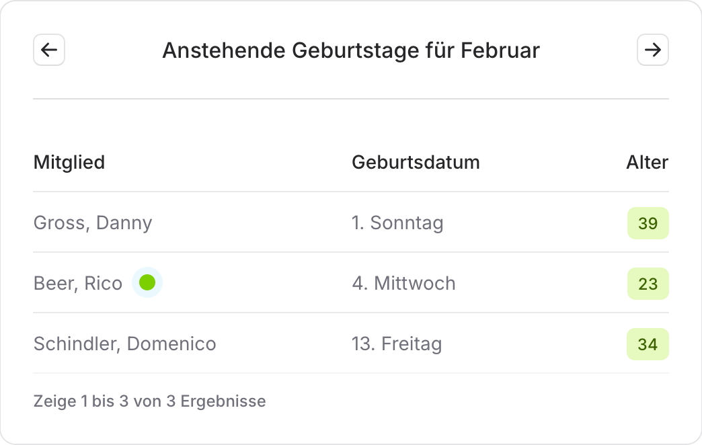Viewport: 702px width, 445px height.
Task: Click the green status dot next to Rico Beer
Action: click(147, 283)
